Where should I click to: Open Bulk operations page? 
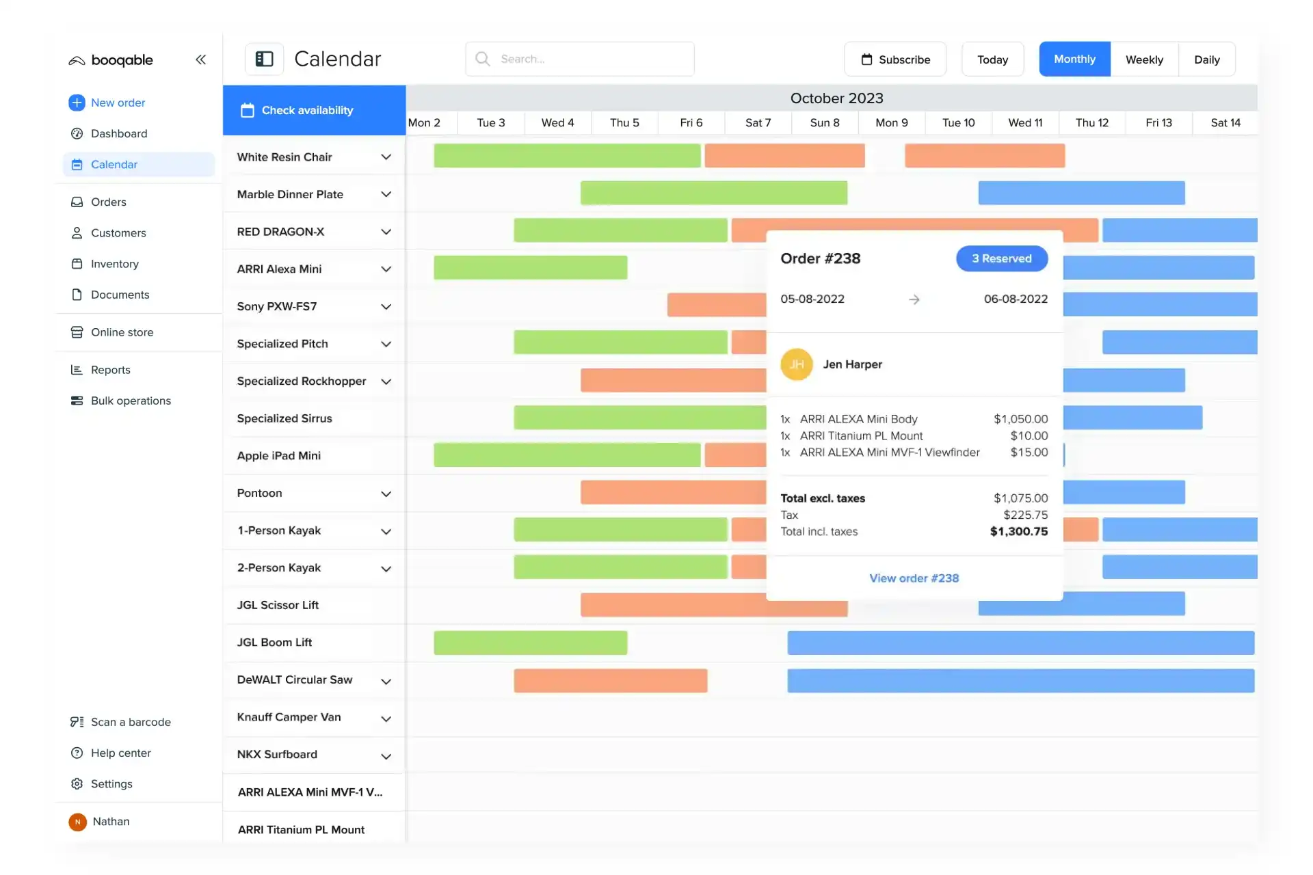pos(131,401)
